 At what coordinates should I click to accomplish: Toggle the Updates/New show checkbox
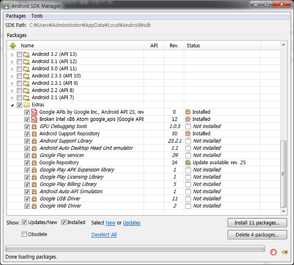(24, 222)
